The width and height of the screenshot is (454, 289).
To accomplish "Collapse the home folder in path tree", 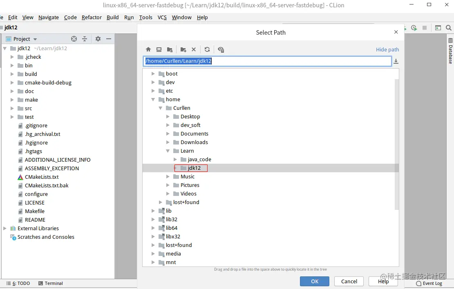I will 153,99.
